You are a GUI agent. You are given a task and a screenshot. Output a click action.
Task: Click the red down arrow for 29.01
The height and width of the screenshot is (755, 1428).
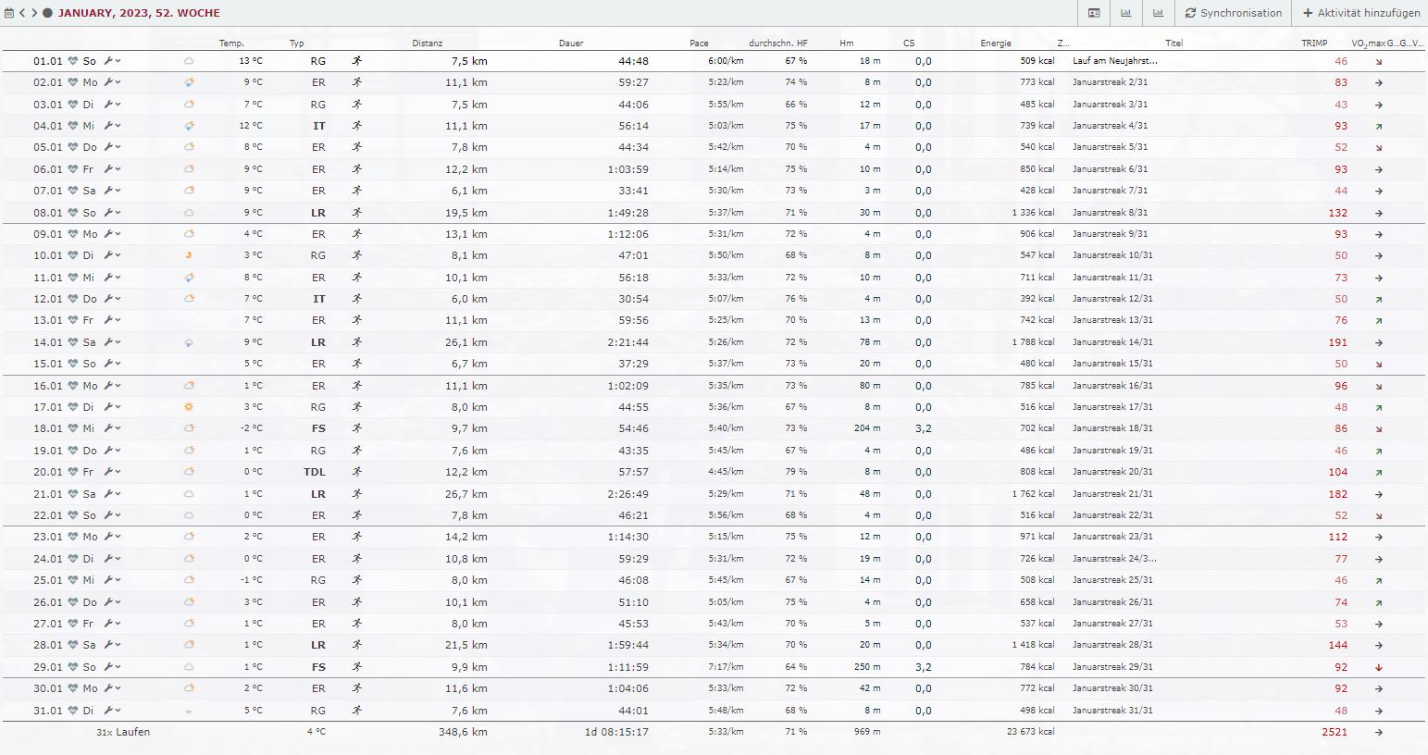[x=1378, y=667]
